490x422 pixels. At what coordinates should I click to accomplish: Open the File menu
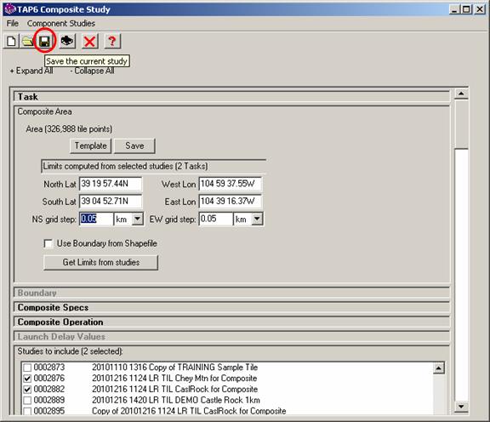(13, 24)
